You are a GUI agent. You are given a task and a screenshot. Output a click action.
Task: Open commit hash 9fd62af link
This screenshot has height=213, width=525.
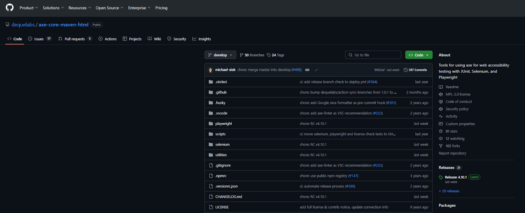pyautogui.click(x=379, y=70)
